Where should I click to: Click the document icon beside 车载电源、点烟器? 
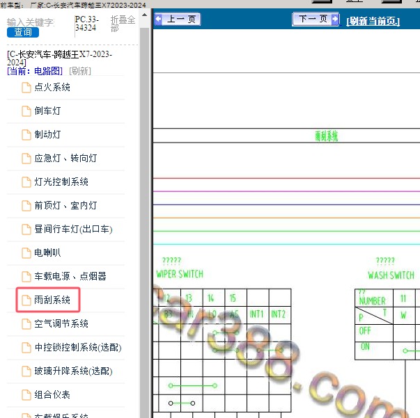26,277
